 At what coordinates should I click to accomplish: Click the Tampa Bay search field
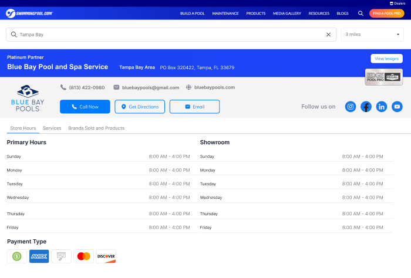[x=171, y=35]
